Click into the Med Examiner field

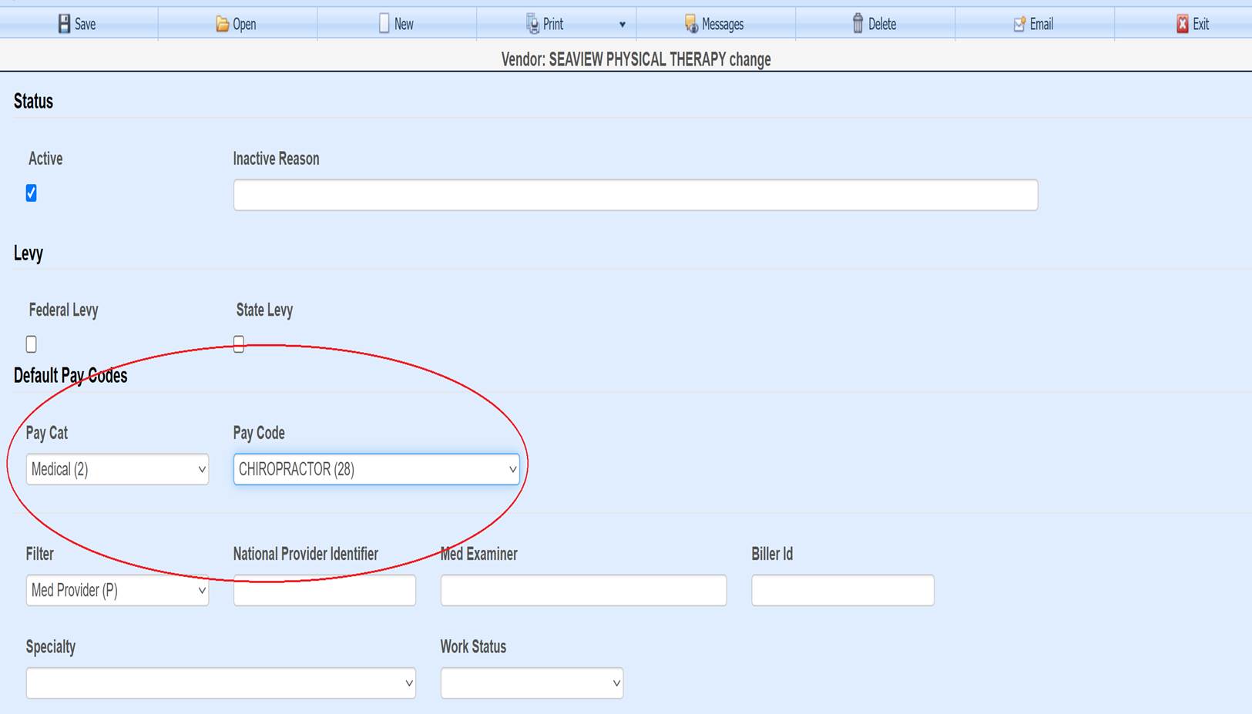coord(583,591)
